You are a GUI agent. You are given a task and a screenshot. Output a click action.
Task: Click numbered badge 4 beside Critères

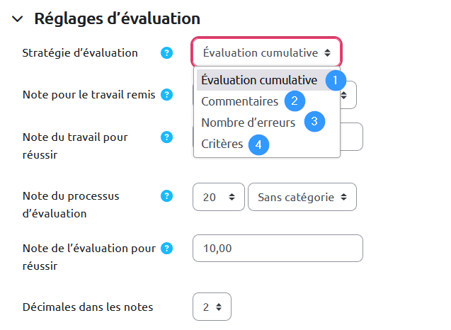pyautogui.click(x=259, y=144)
